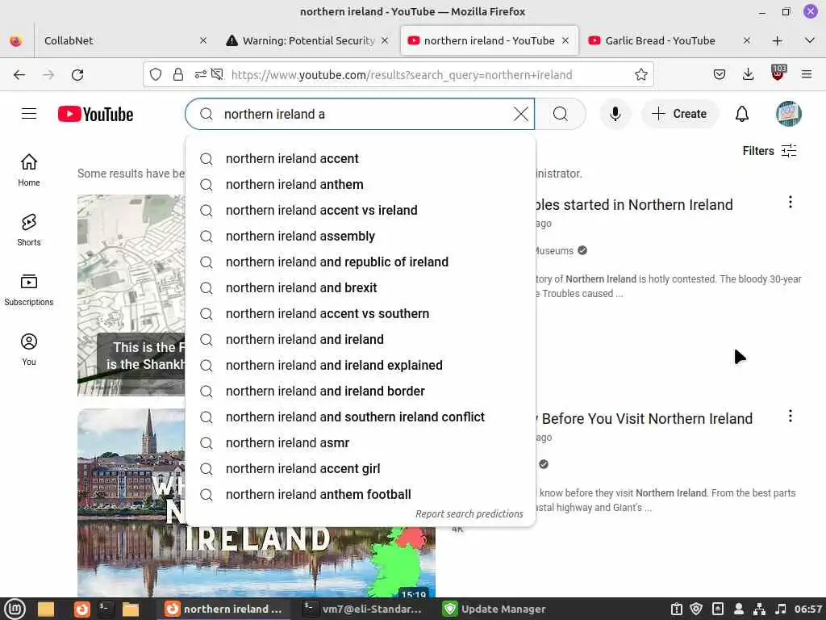Viewport: 826px width, 620px height.
Task: Choose suggestion "northern ireland asmr"
Action: [x=361, y=443]
